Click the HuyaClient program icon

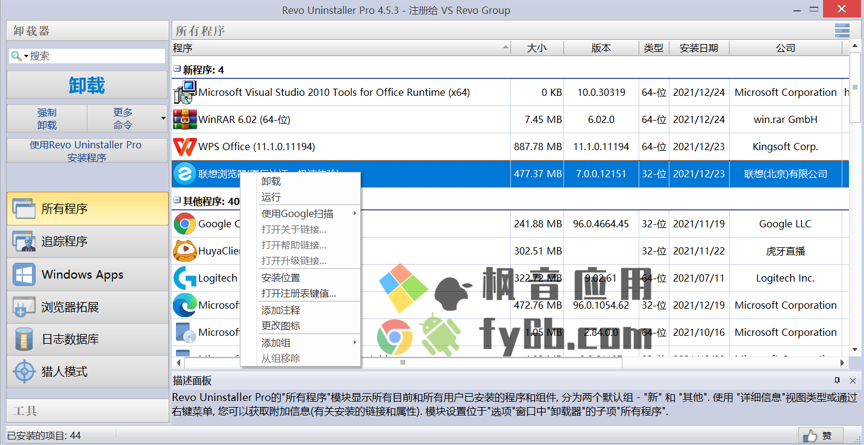tap(184, 251)
